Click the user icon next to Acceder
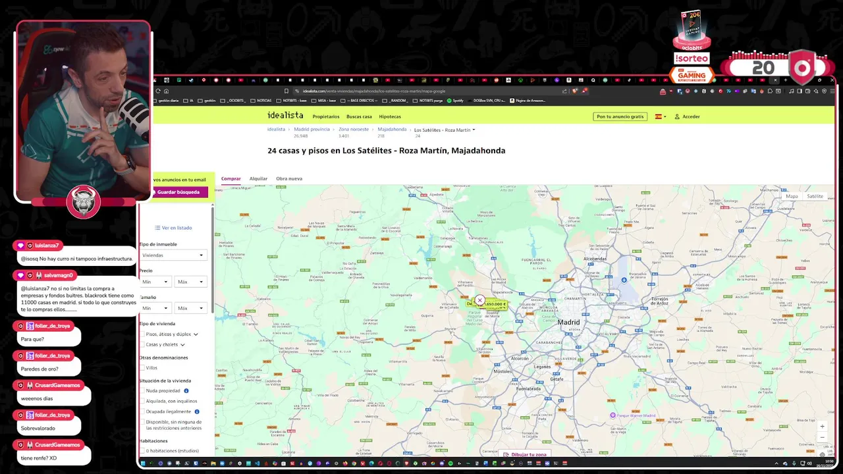843x474 pixels. pyautogui.click(x=676, y=117)
